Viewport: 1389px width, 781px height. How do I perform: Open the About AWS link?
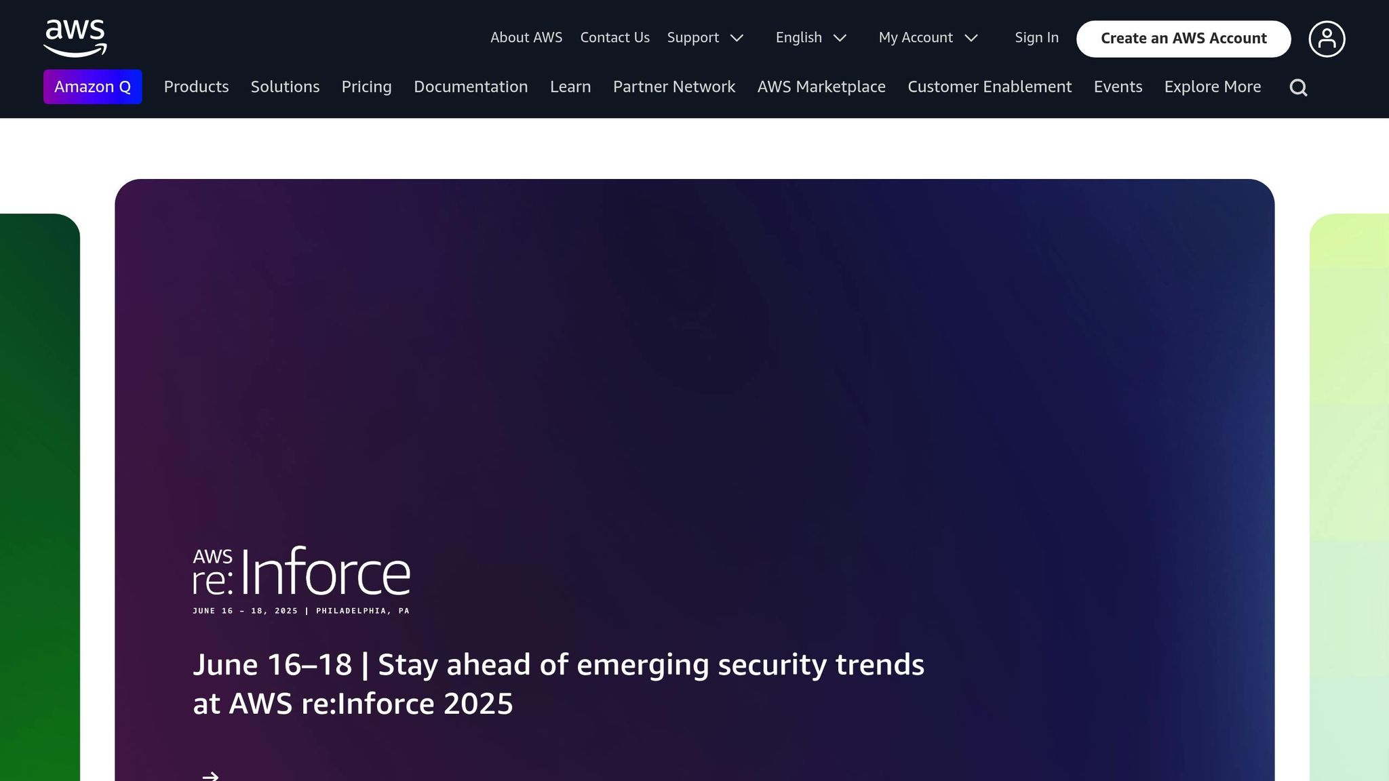pos(526,38)
